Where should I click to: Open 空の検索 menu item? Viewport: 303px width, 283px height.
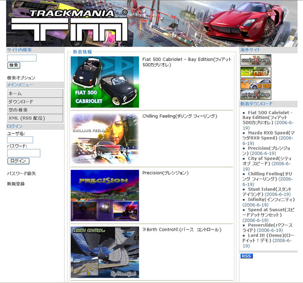[35, 110]
